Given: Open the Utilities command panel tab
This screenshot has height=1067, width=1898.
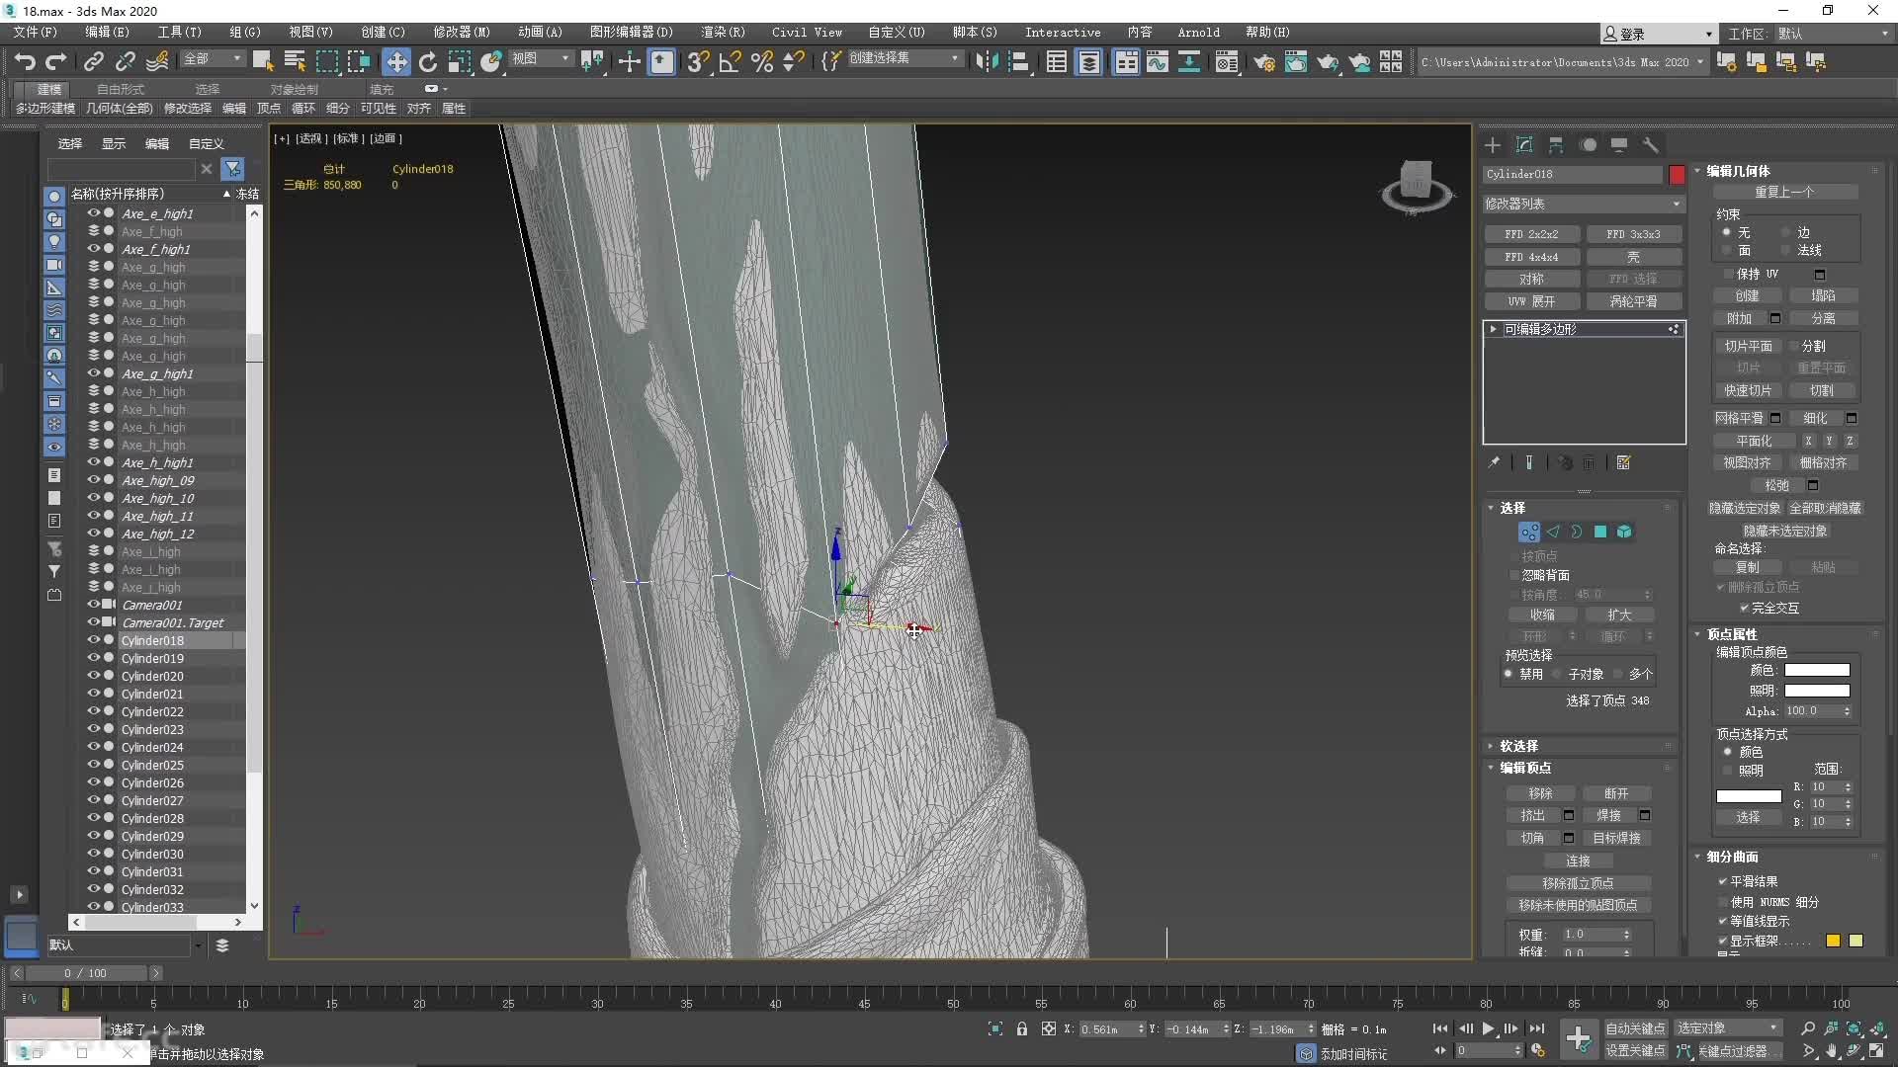Looking at the screenshot, I should (1651, 145).
